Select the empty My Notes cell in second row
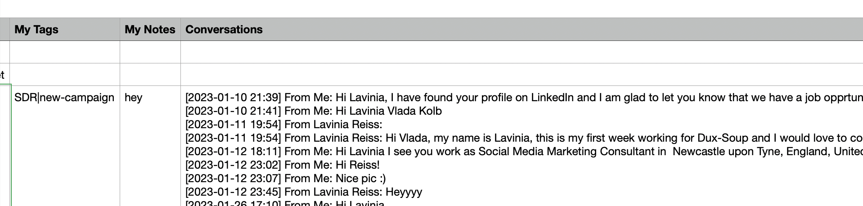The width and height of the screenshot is (863, 206). coord(150,74)
